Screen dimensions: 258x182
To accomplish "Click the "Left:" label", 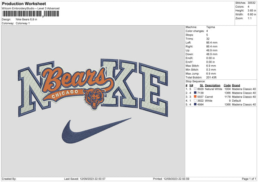I will (188, 42).
